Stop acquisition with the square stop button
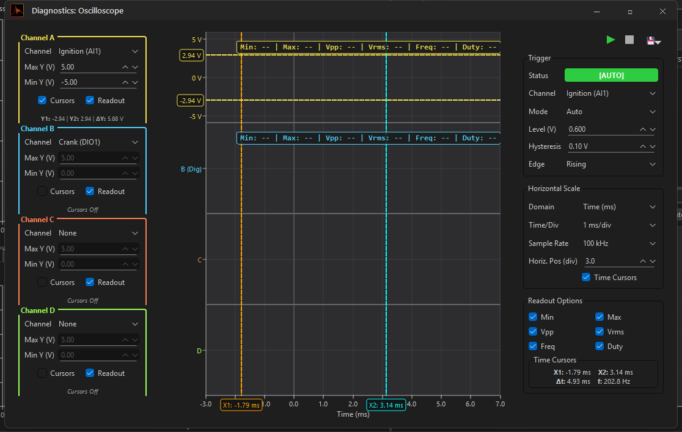Viewport: 682px width, 432px height. click(x=629, y=40)
